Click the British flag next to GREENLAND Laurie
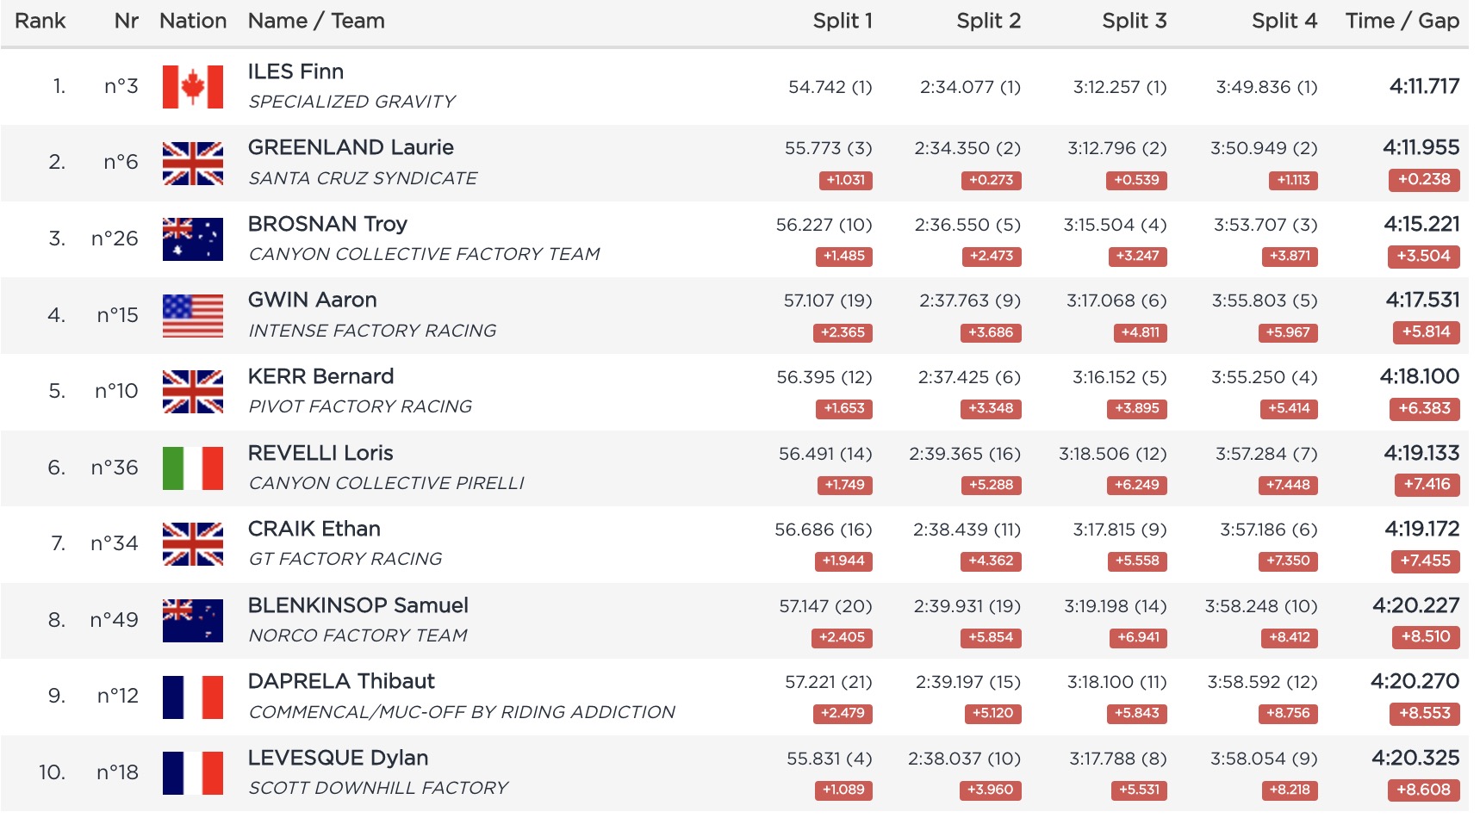The height and width of the screenshot is (818, 1480). [x=192, y=164]
